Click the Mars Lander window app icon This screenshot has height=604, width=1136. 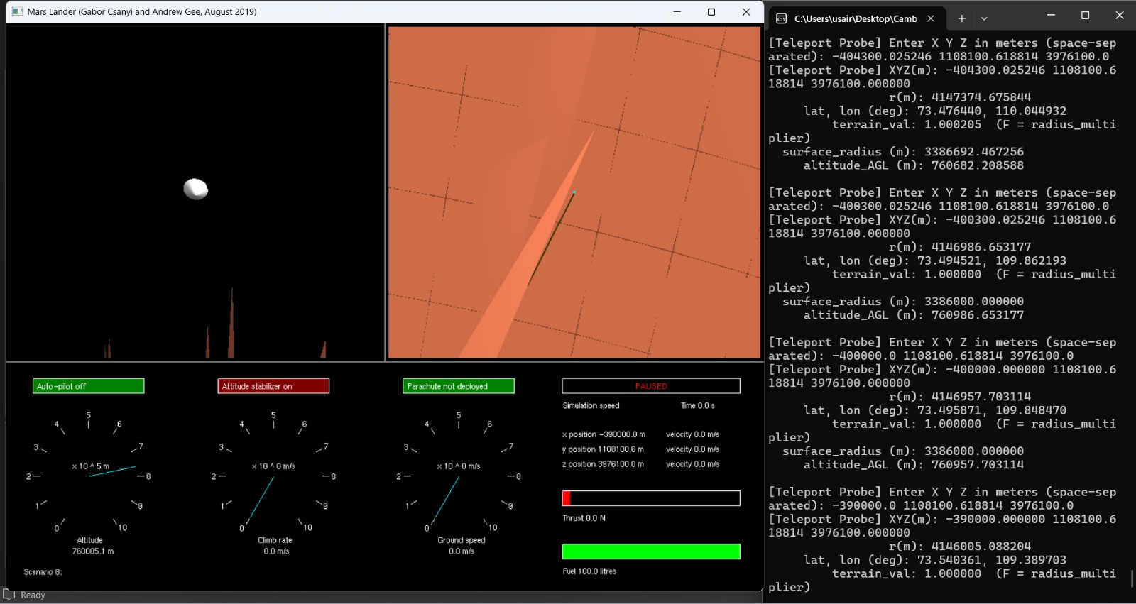pos(18,11)
